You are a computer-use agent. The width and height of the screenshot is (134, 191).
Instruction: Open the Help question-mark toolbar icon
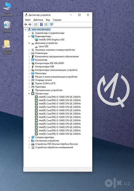(42, 24)
